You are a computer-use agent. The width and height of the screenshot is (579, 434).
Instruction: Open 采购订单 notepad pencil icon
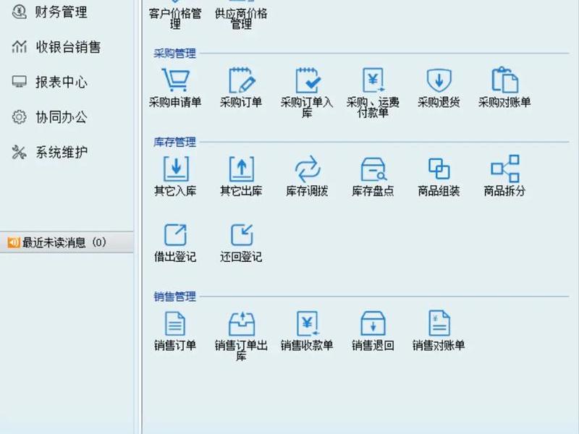(x=242, y=80)
